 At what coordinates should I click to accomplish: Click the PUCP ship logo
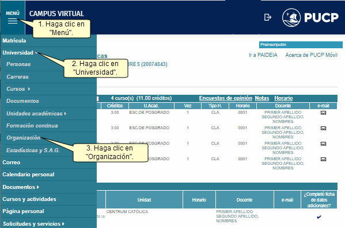(x=291, y=18)
